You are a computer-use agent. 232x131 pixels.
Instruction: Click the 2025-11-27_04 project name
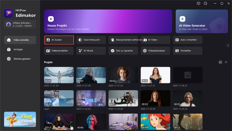[x=51, y=86]
